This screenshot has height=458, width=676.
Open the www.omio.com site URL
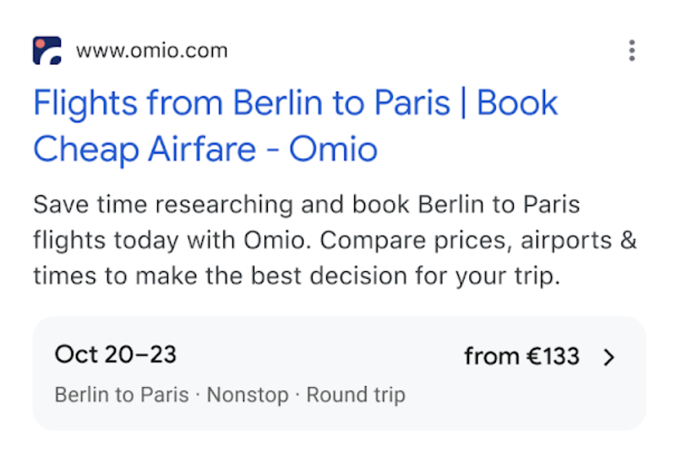[x=151, y=51]
